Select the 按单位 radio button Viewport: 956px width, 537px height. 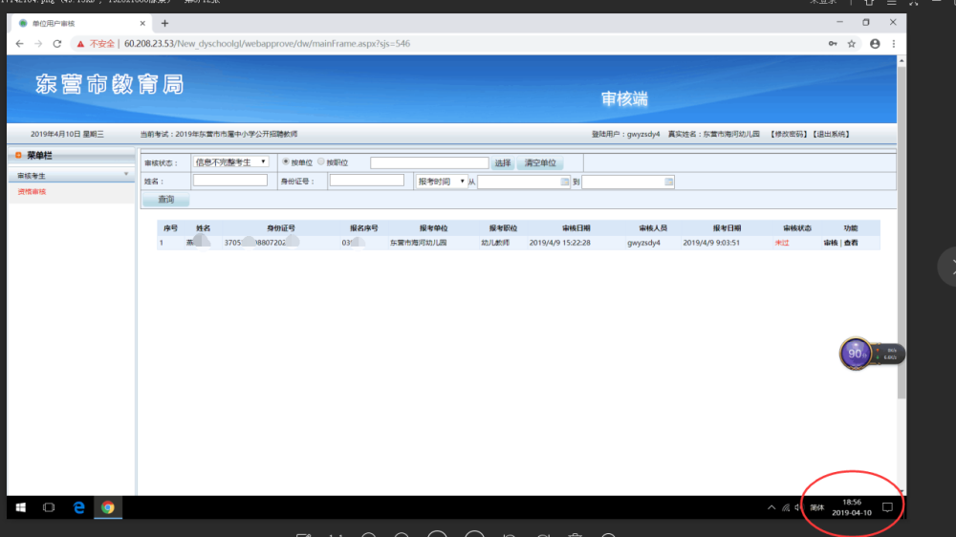[285, 162]
